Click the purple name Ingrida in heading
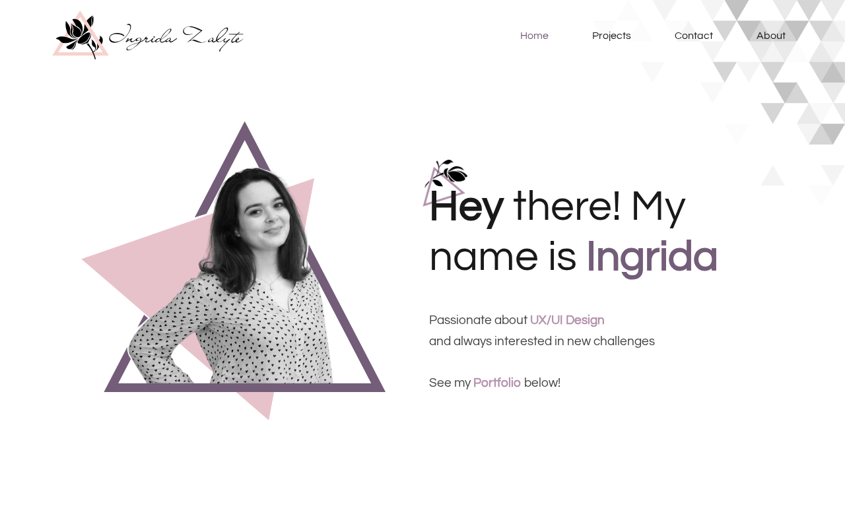The height and width of the screenshot is (528, 845). tap(652, 257)
